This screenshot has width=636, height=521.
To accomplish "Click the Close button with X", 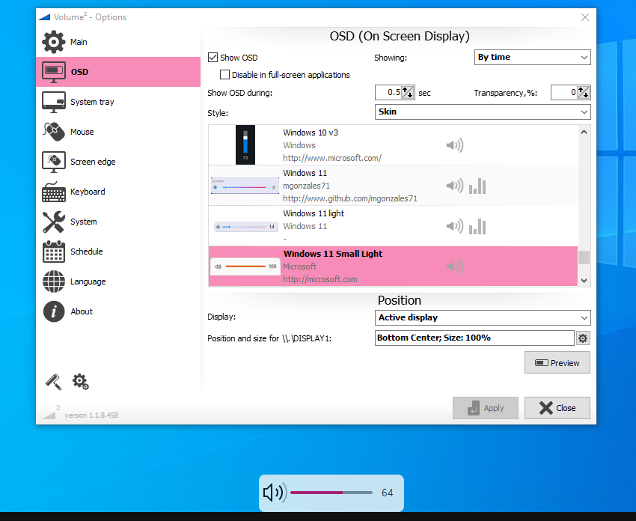I will (557, 408).
